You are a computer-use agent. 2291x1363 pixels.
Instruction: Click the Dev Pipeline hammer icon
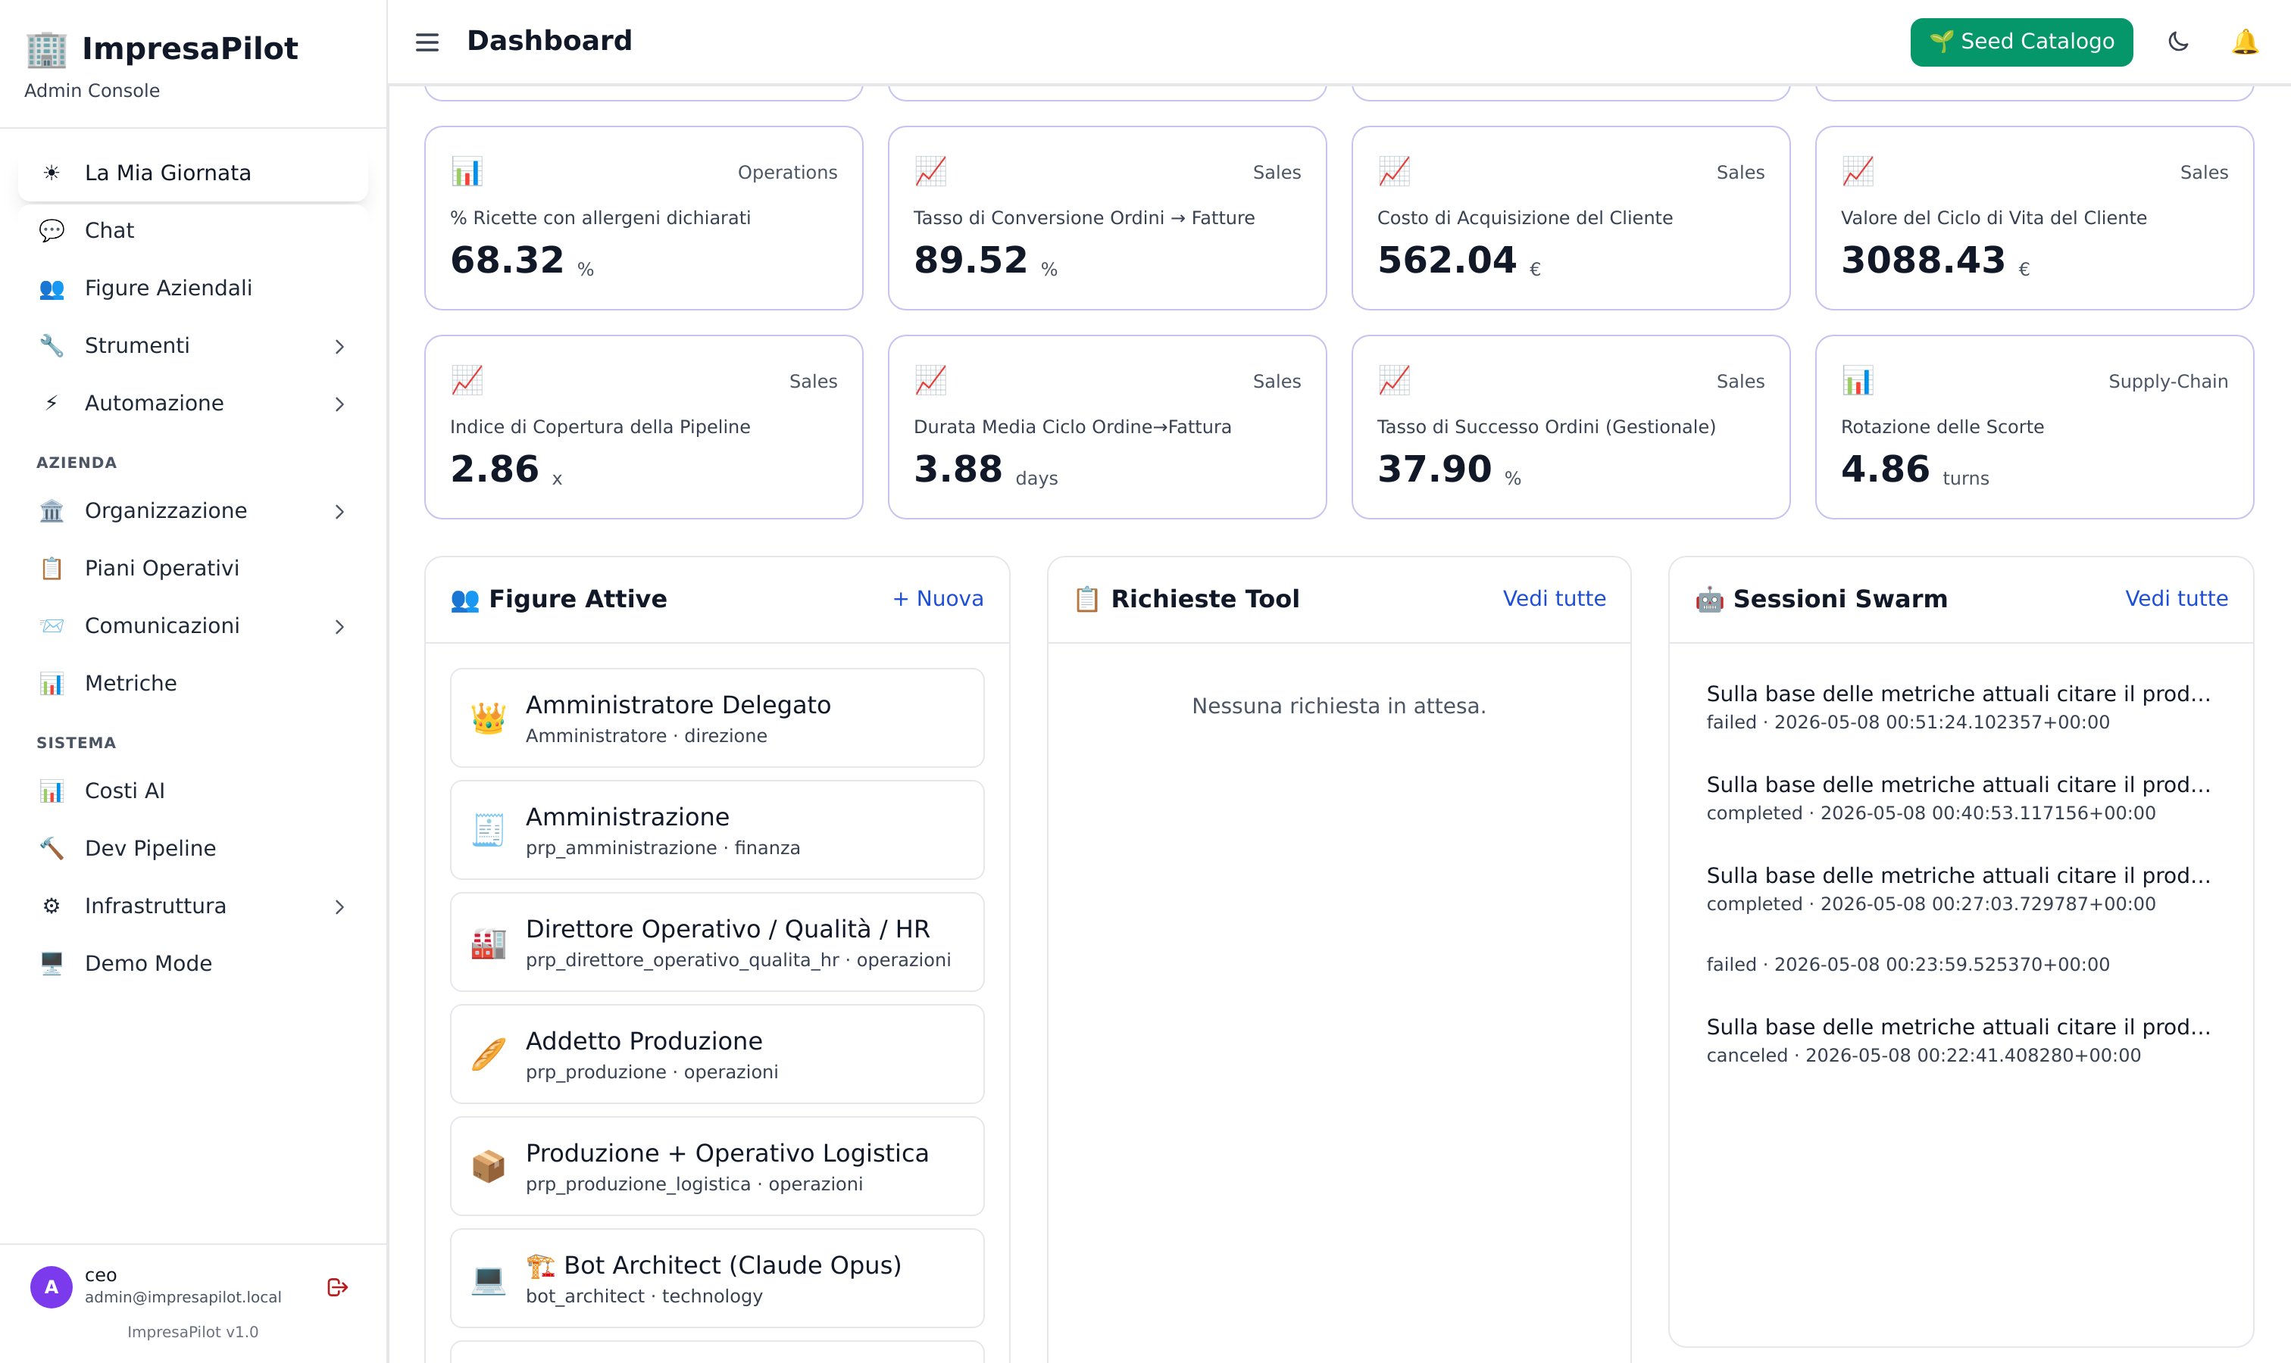(52, 849)
